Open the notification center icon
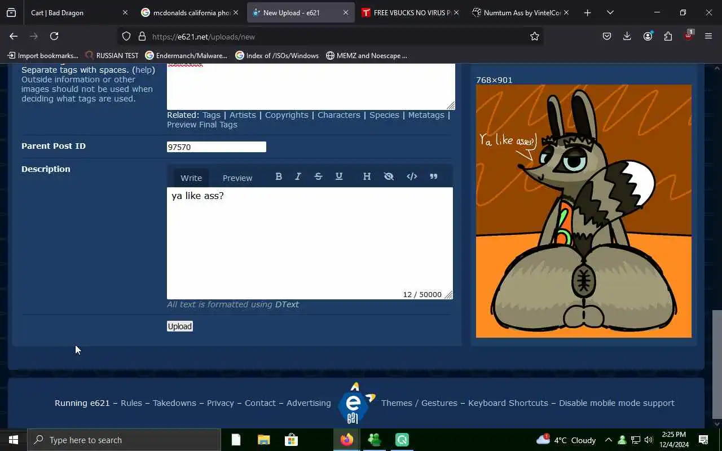The width and height of the screenshot is (722, 451). pyautogui.click(x=703, y=440)
